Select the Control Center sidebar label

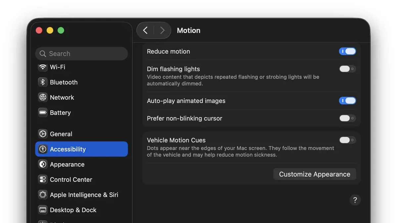[71, 180]
